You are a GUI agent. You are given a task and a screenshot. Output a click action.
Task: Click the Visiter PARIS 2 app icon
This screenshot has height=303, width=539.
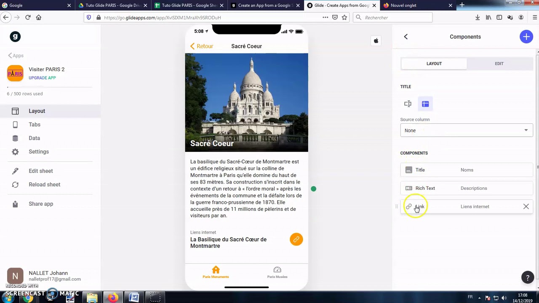coord(15,73)
